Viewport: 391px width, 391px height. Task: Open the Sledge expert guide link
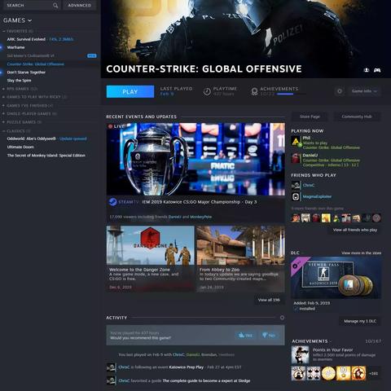[206, 380]
